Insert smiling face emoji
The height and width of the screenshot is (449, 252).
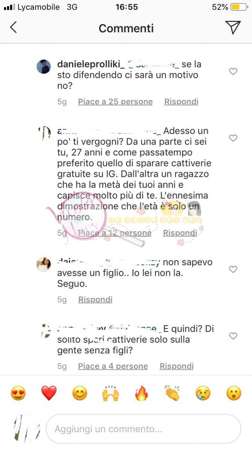[x=80, y=393]
